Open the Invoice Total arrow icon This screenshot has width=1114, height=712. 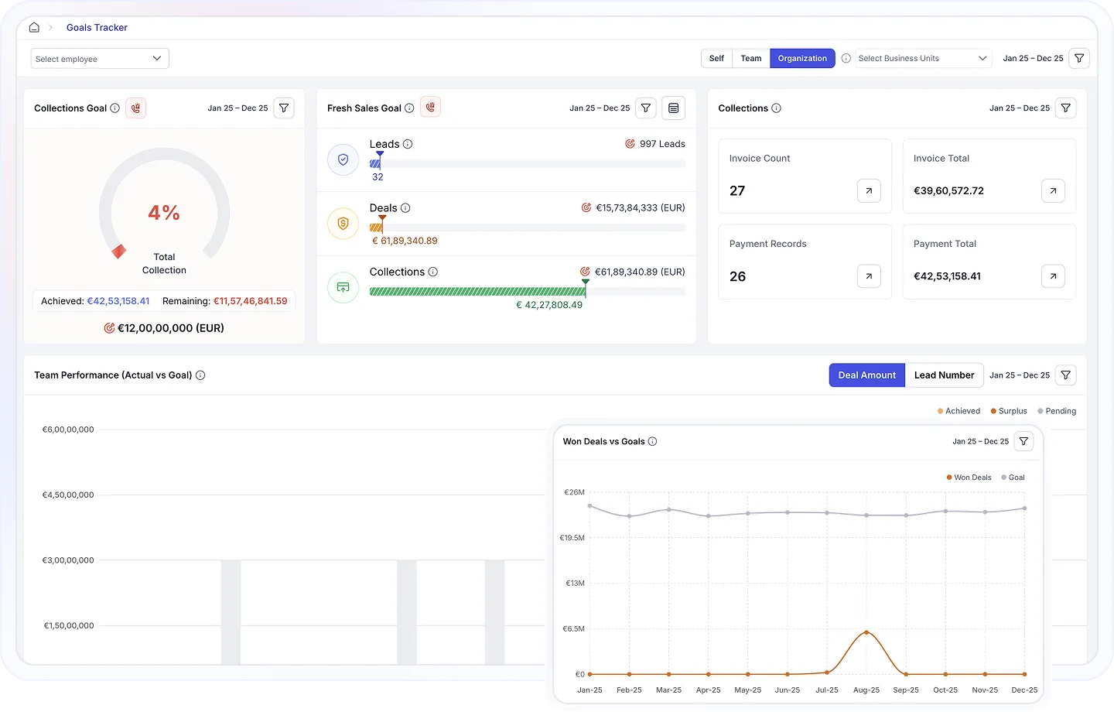coord(1053,191)
